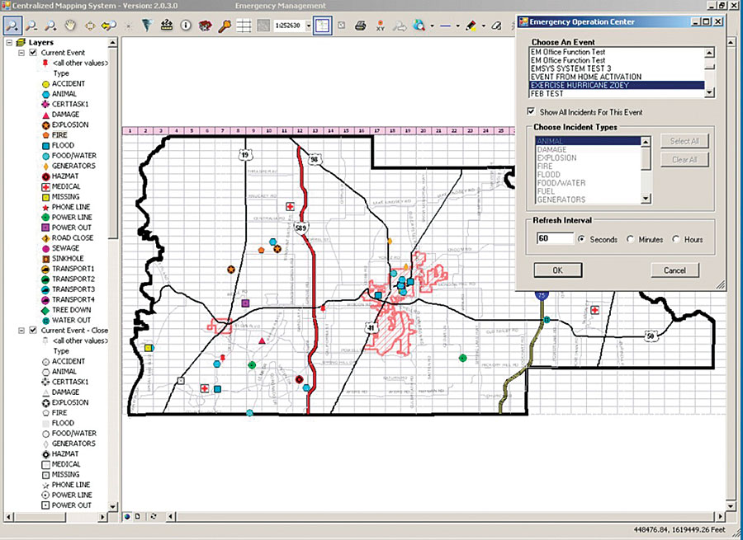Click the orange key icon

pos(225,25)
